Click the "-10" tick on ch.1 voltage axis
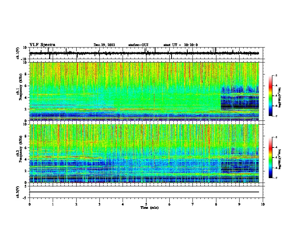This screenshot has width=296, height=229. pyautogui.click(x=24, y=59)
